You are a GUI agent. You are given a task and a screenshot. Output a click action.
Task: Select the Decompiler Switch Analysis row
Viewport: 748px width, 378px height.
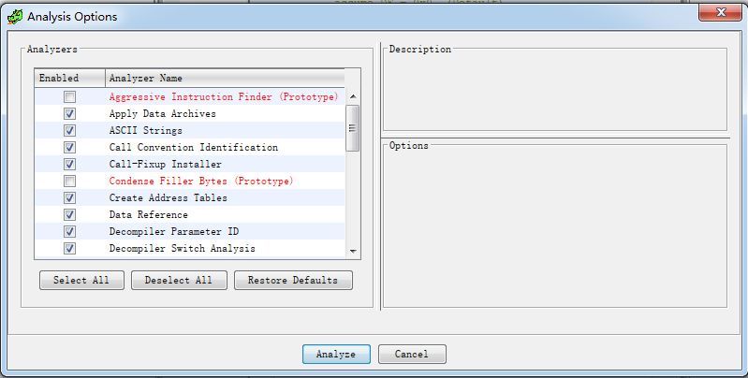(182, 249)
